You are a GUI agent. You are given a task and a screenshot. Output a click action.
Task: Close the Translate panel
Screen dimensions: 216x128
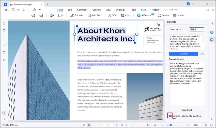click(x=206, y=22)
